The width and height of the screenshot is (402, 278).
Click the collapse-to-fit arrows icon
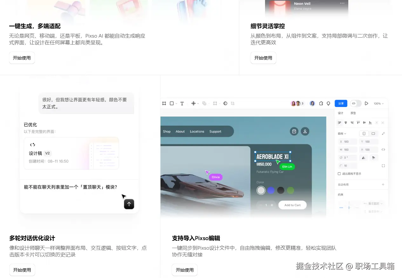click(383, 133)
